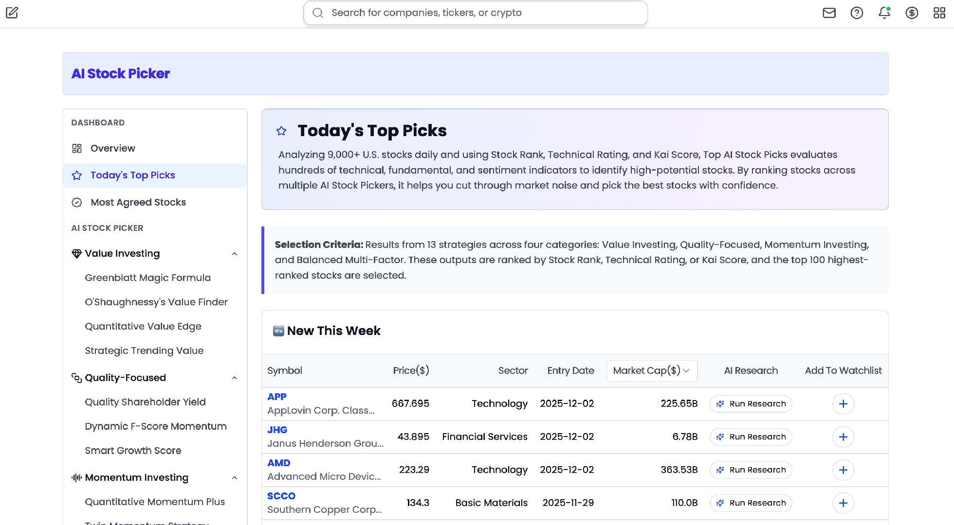Open notifications via the bell icon

pos(884,13)
